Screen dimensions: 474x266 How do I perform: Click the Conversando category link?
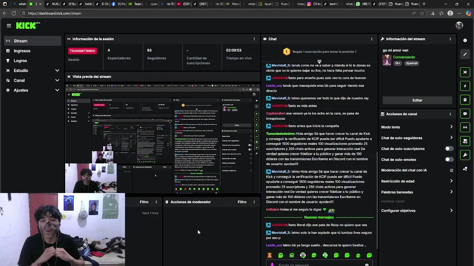[x=404, y=57]
